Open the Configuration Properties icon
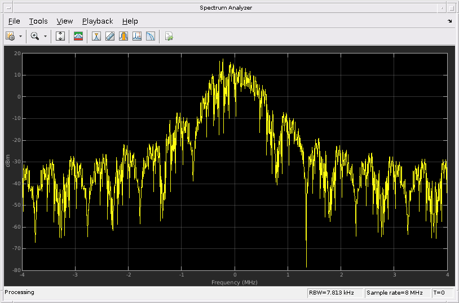 click(10, 36)
